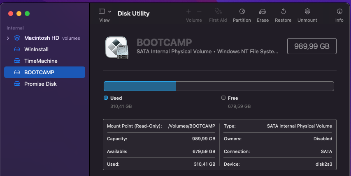The height and width of the screenshot is (176, 351).
Task: Click the Mount Point (Read-Only) label
Action: point(134,126)
